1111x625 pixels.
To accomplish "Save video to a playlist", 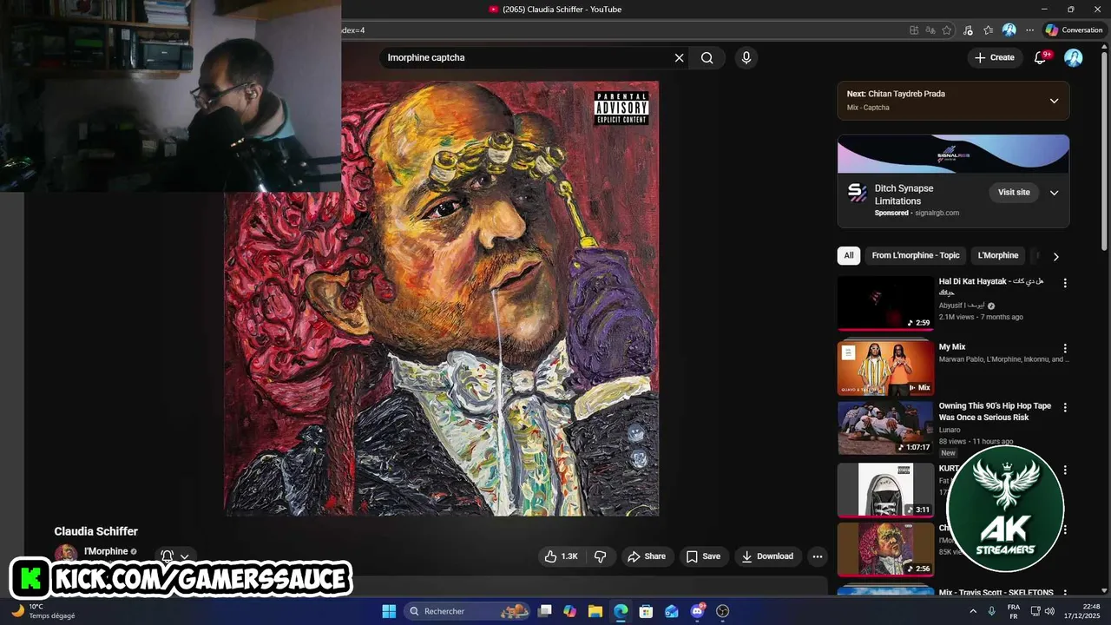I will 703,556.
